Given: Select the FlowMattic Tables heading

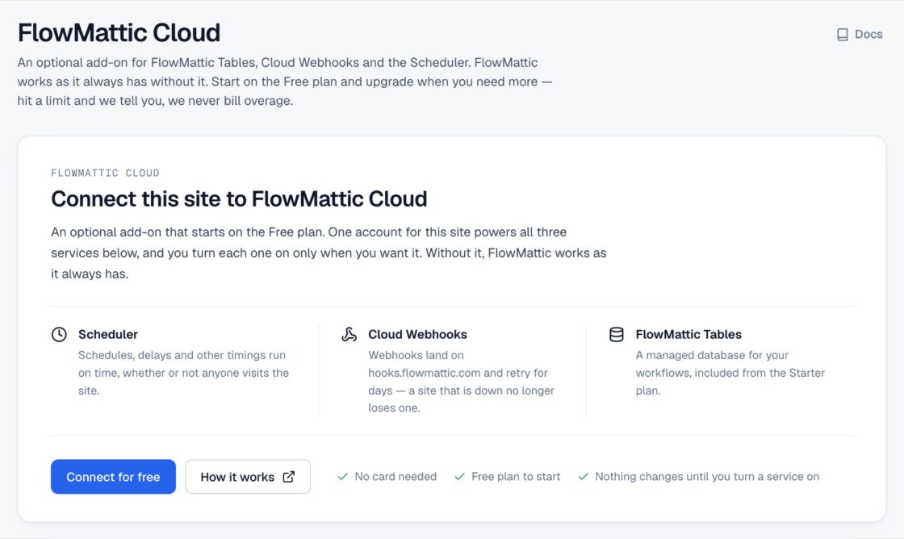Looking at the screenshot, I should (x=688, y=334).
